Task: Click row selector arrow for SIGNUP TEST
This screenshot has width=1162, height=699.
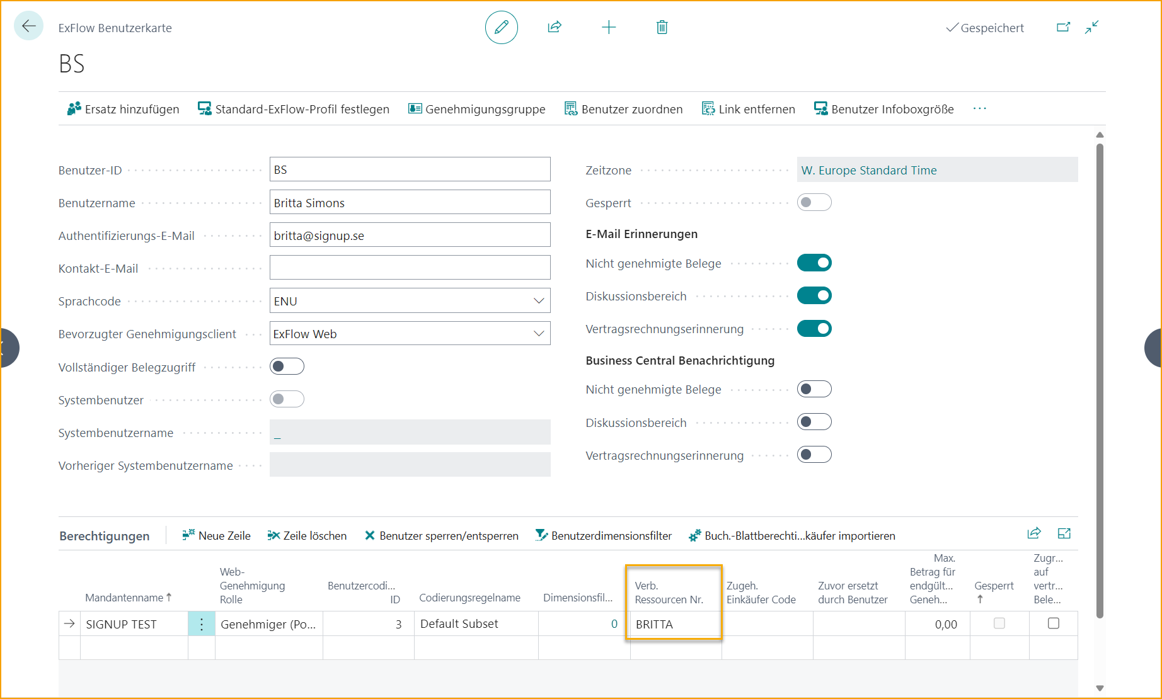Action: pyautogui.click(x=69, y=623)
